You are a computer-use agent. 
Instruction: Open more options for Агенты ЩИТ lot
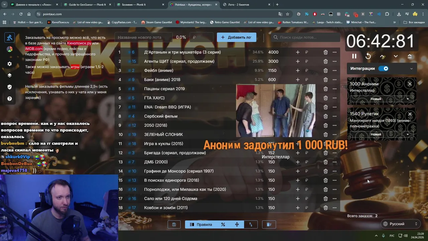(x=334, y=61)
